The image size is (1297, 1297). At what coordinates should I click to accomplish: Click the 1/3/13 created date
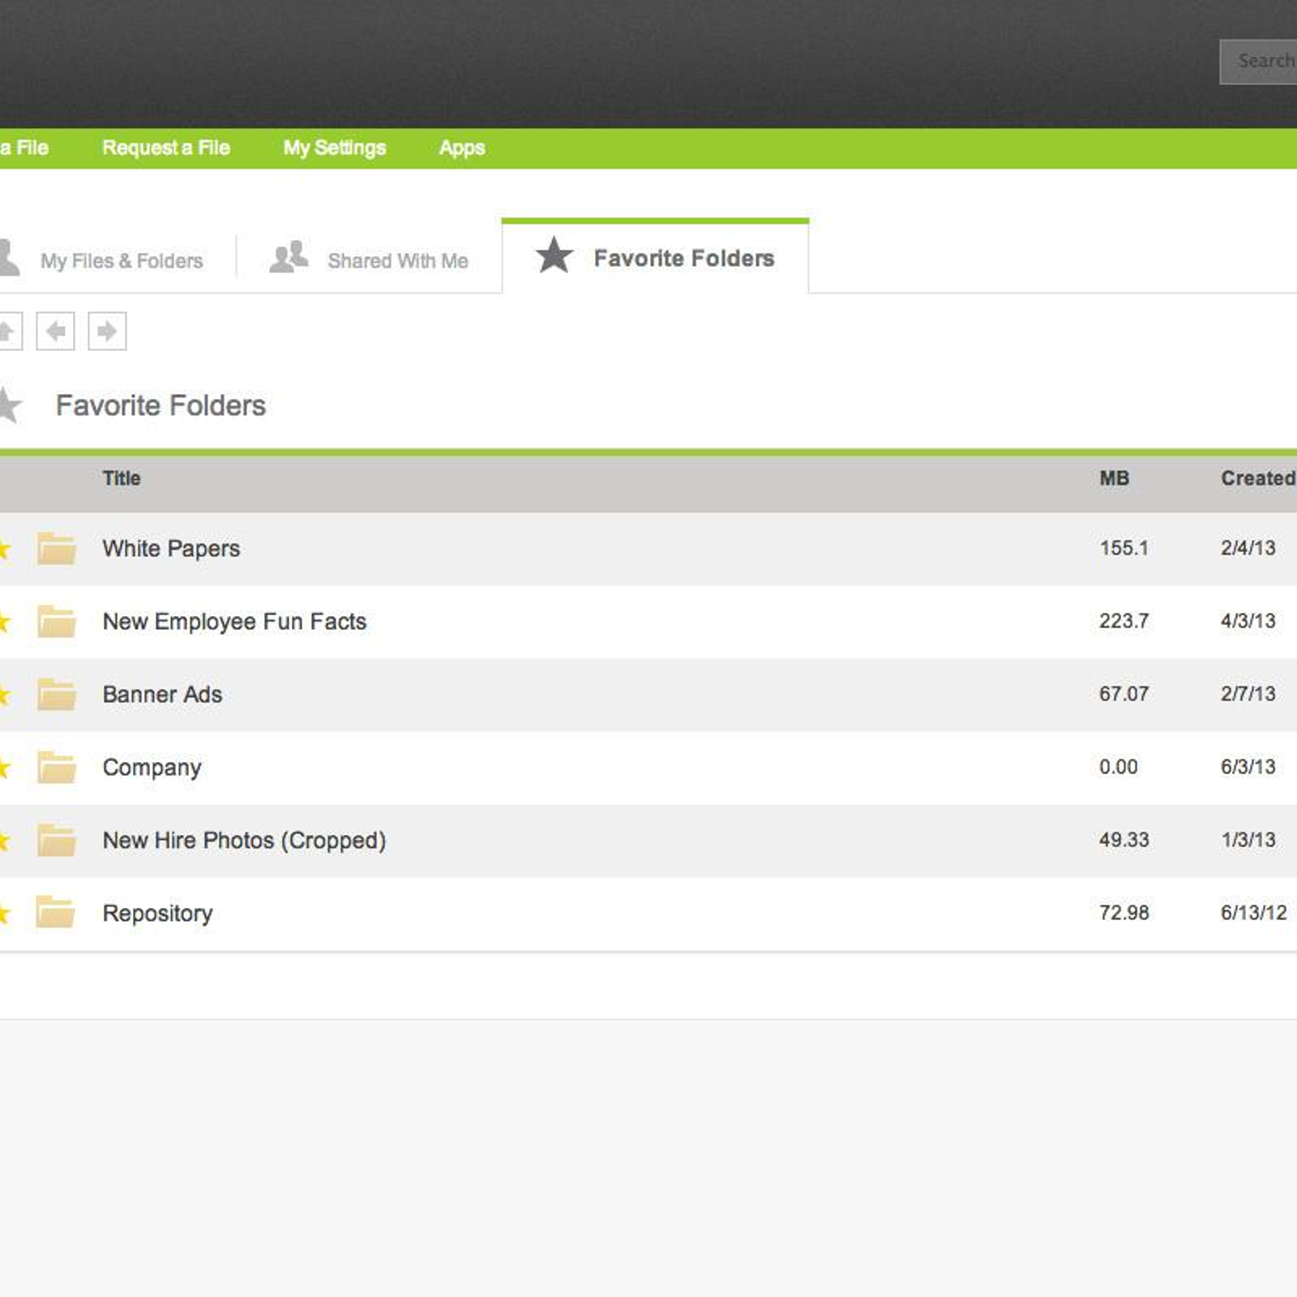pyautogui.click(x=1248, y=840)
